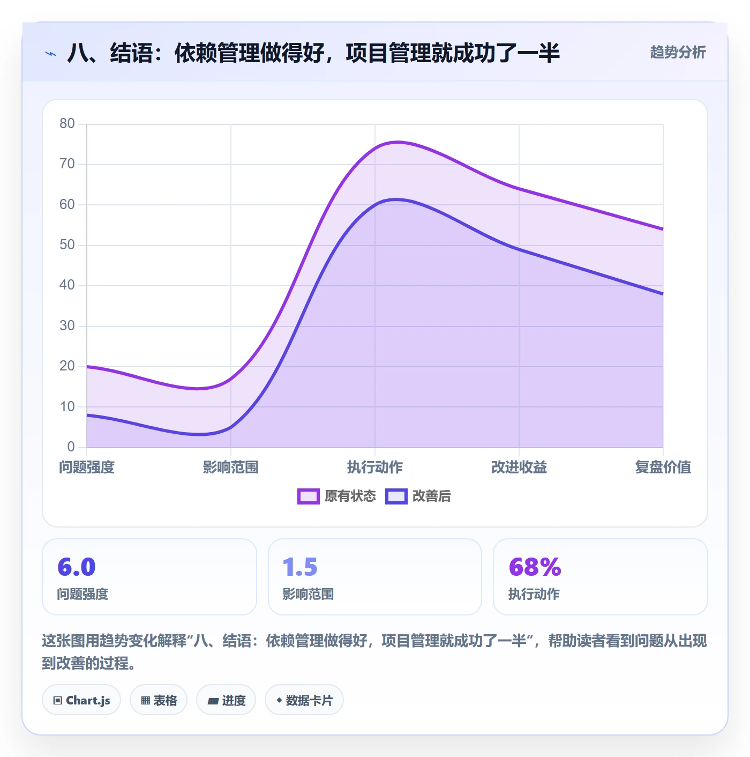The image size is (750, 757).
Task: Click the heading 八、结语：依赖管理做得好
Action: click(313, 53)
